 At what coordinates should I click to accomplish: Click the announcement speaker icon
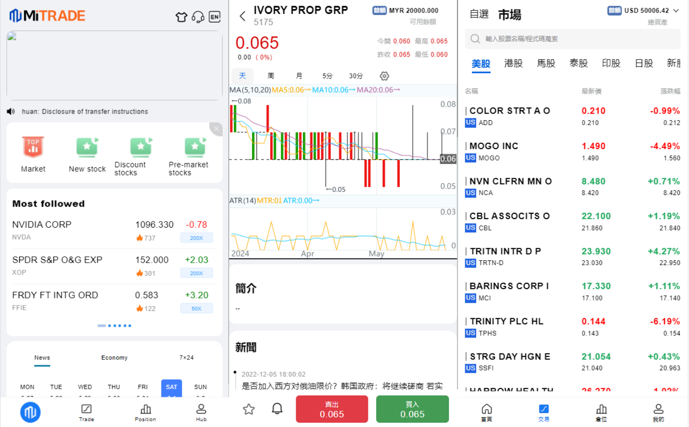[11, 112]
